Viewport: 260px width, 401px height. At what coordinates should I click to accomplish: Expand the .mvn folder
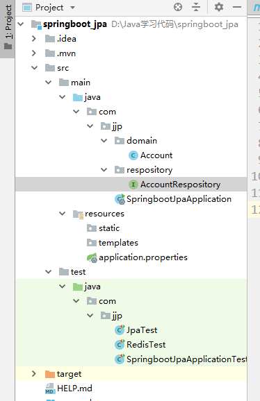(34, 53)
